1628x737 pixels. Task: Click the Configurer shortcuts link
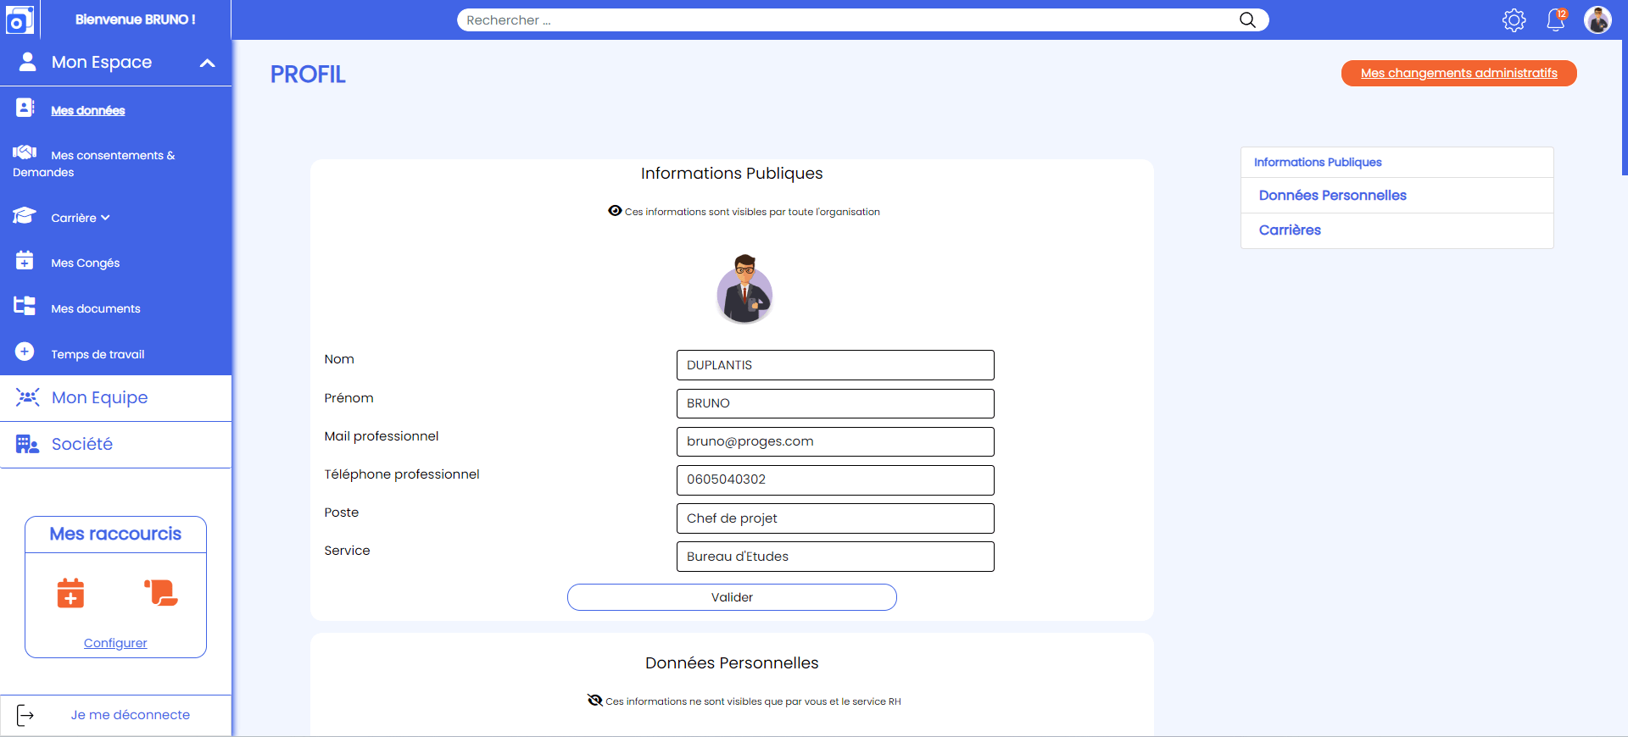pyautogui.click(x=115, y=643)
